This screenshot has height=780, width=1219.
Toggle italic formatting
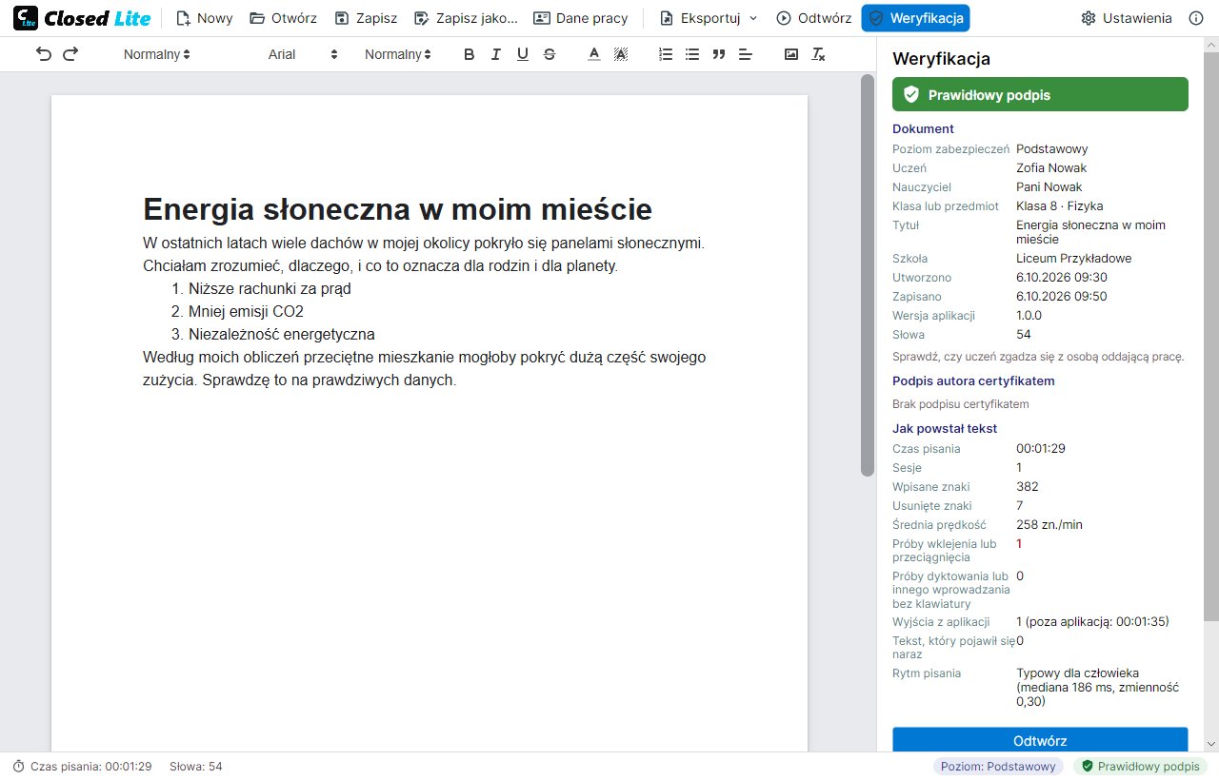tap(495, 54)
